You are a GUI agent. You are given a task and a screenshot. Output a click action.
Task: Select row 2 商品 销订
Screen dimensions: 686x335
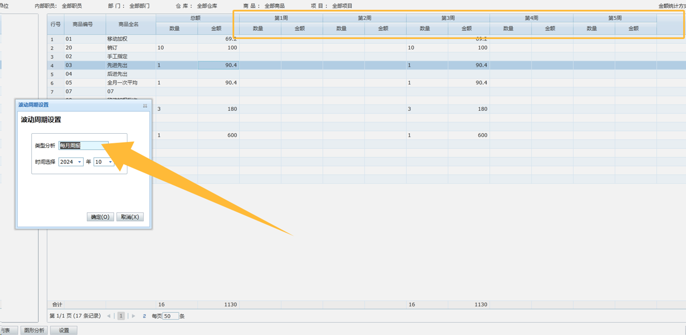point(130,48)
